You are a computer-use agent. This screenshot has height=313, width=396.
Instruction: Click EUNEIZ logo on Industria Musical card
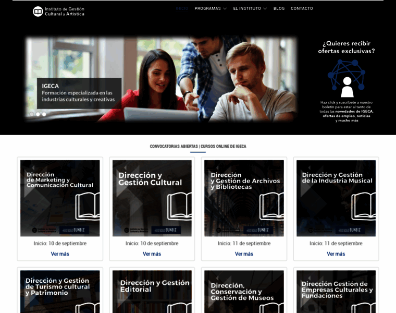(x=350, y=230)
